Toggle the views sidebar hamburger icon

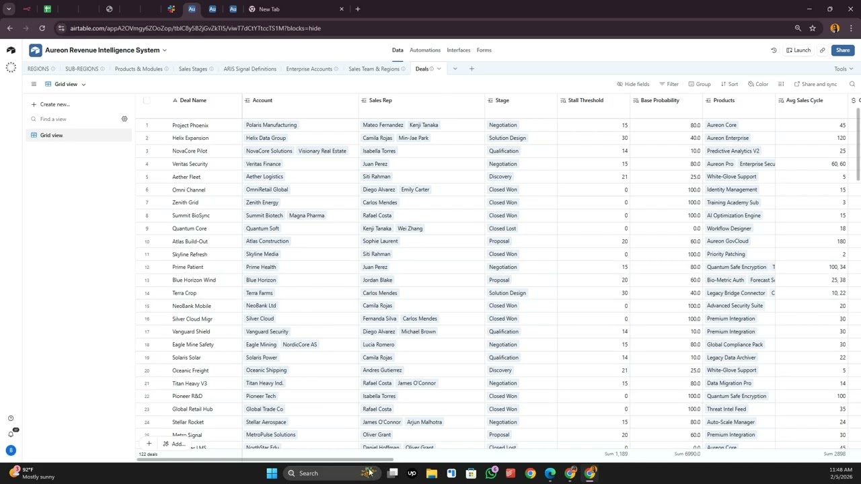(x=34, y=84)
